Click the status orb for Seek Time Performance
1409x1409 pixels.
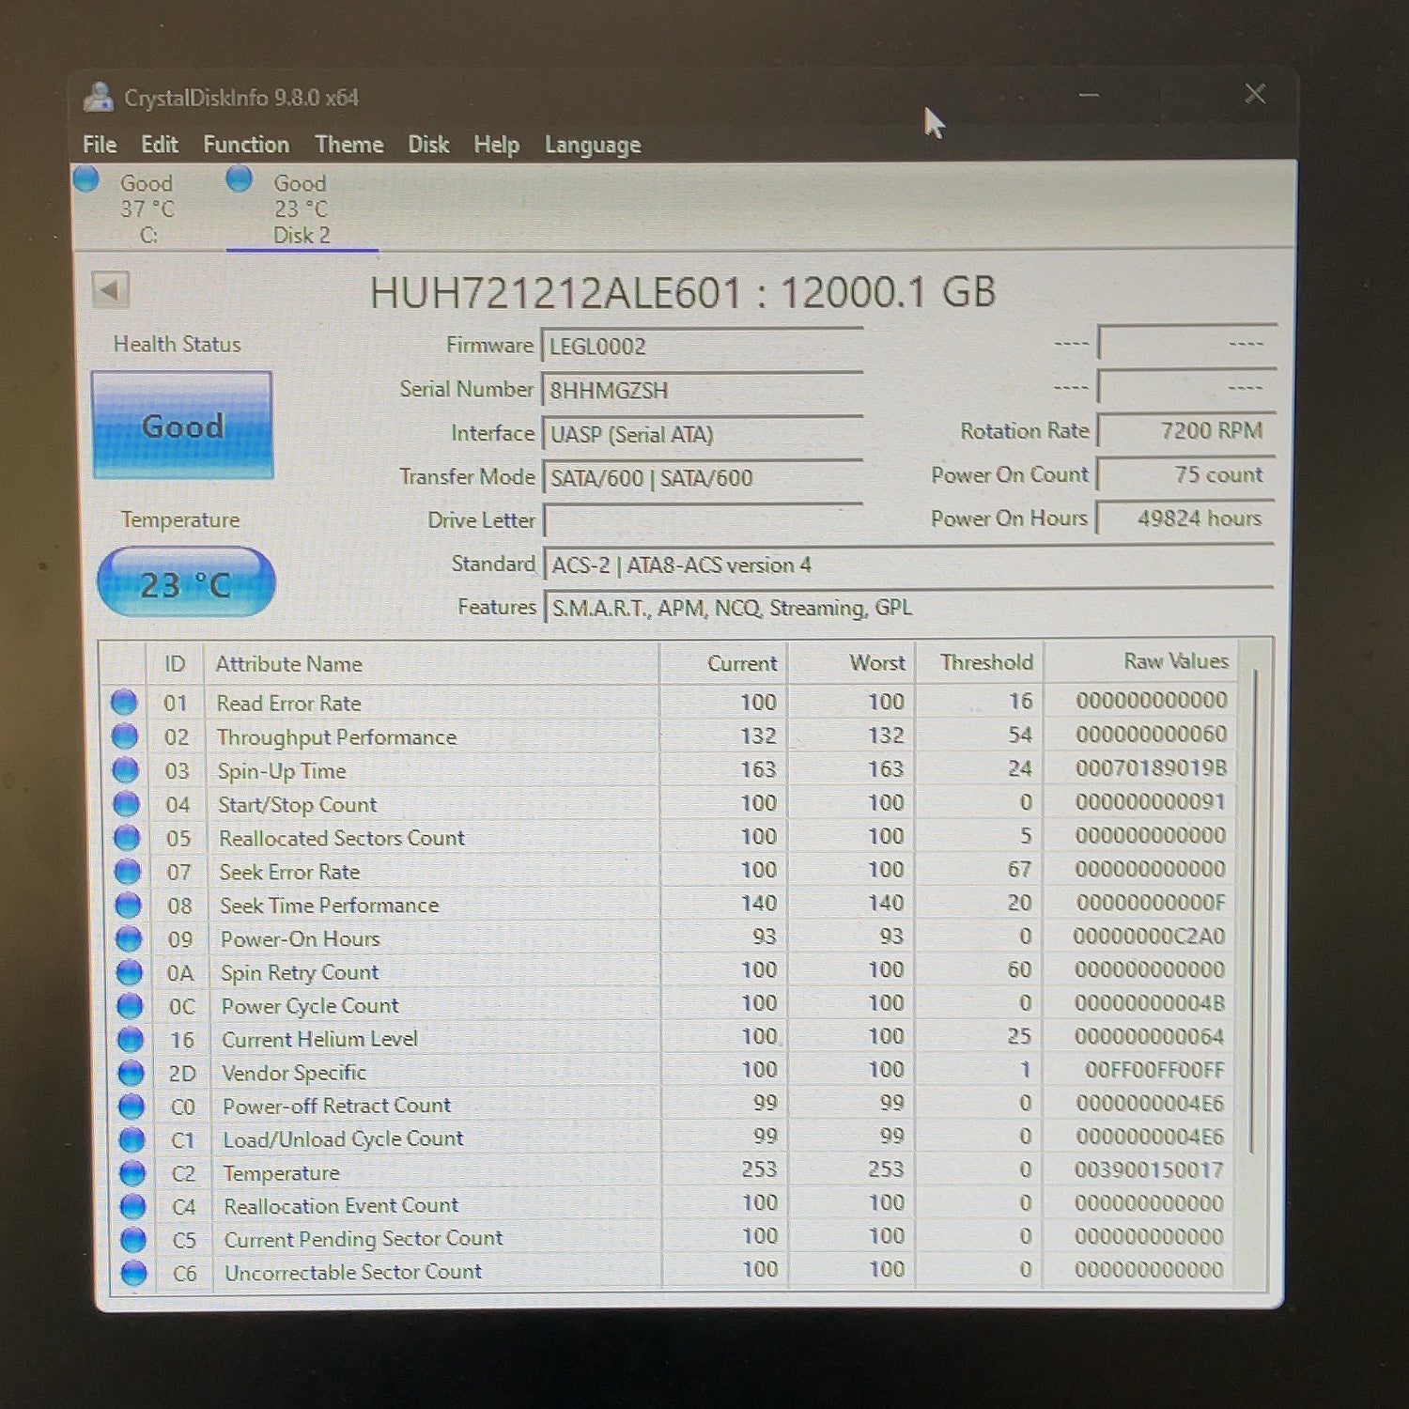click(x=128, y=905)
